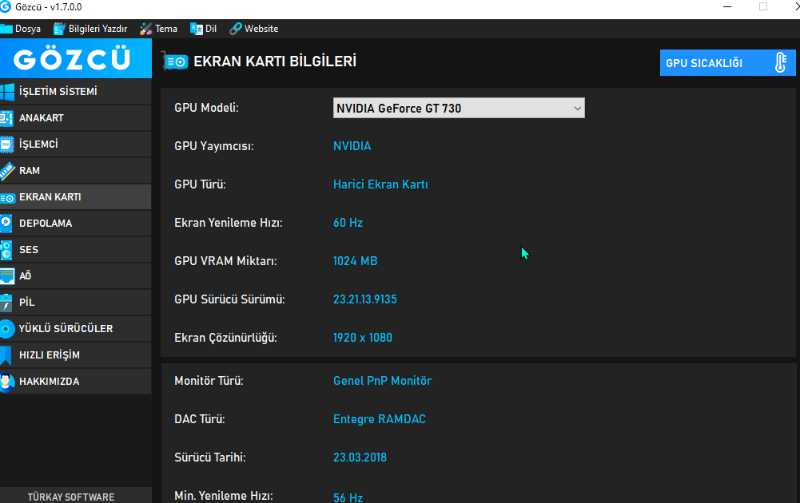Viewport: 800px width, 503px height.
Task: Click the 1920 x 1080 resolution value
Action: coord(363,338)
